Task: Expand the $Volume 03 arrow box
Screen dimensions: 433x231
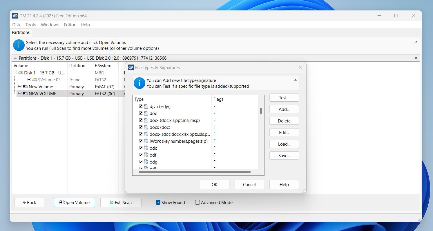Action: pyautogui.click(x=29, y=79)
